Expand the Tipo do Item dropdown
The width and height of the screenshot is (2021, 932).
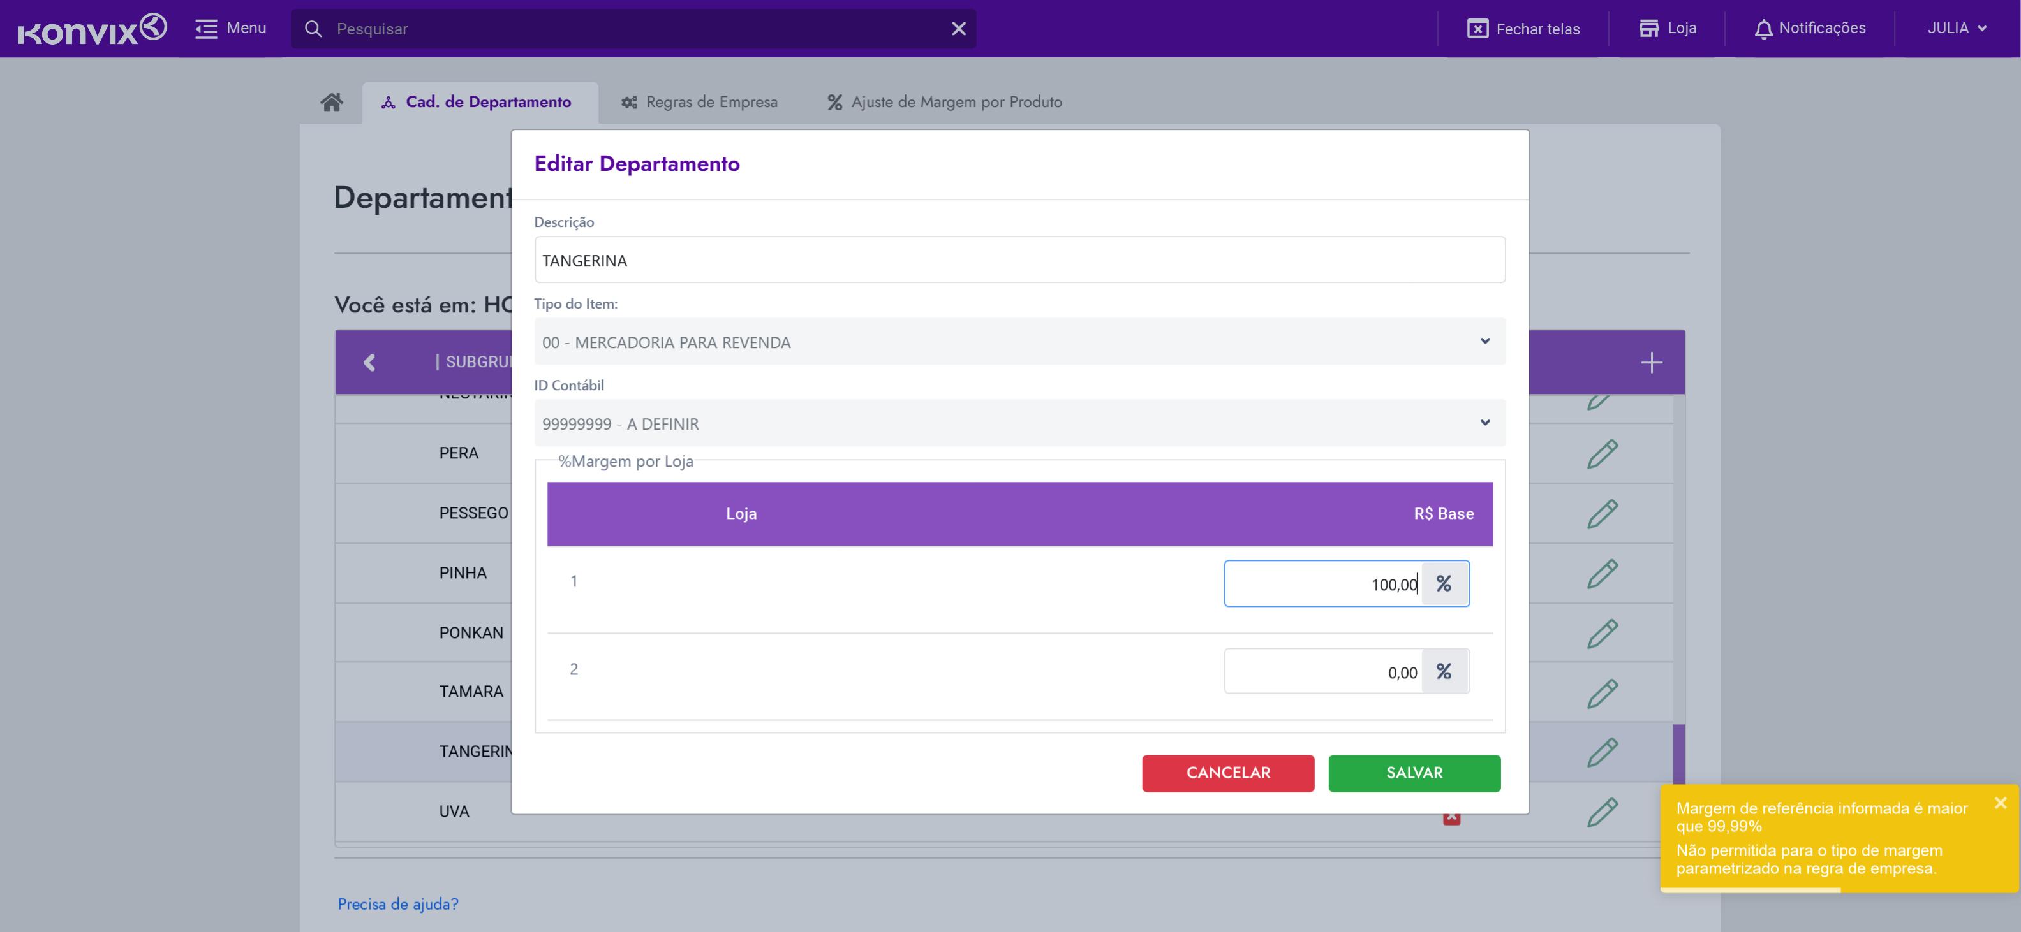point(1018,342)
